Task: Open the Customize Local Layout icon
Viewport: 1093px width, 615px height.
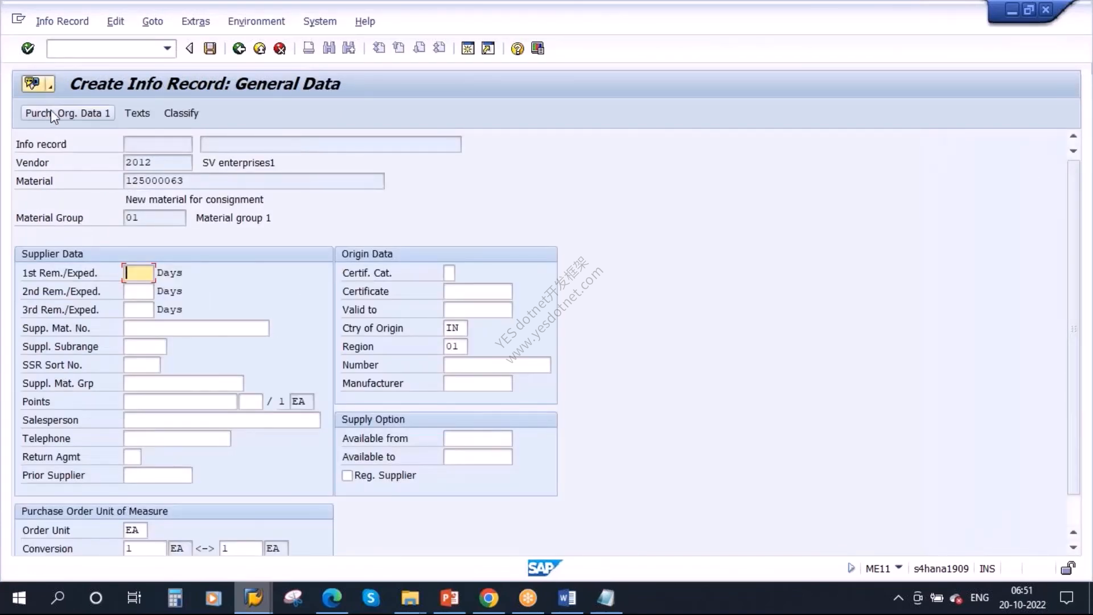Action: point(537,48)
